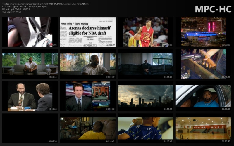The width and height of the screenshot is (234, 146).
Task: Open the two-men talk show thumbnail
Action: [x=30, y=96]
